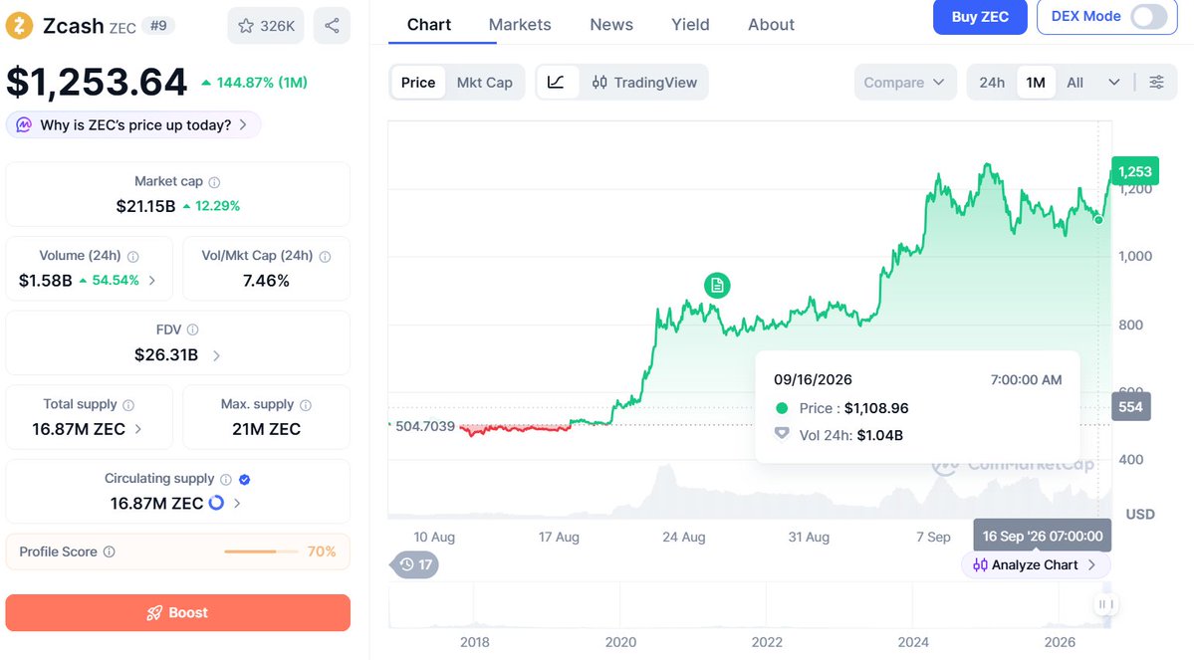1194x660 pixels.
Task: Open 'Why is ZEC's price up today?' link
Action: (x=133, y=124)
